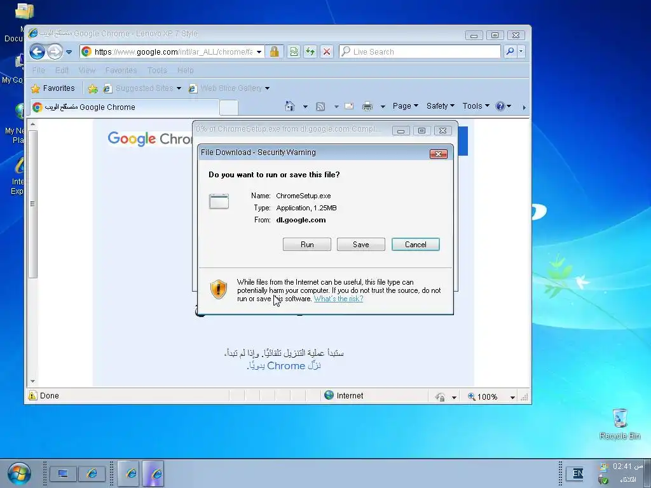Click Internet Explorer quick launch icon

92,473
